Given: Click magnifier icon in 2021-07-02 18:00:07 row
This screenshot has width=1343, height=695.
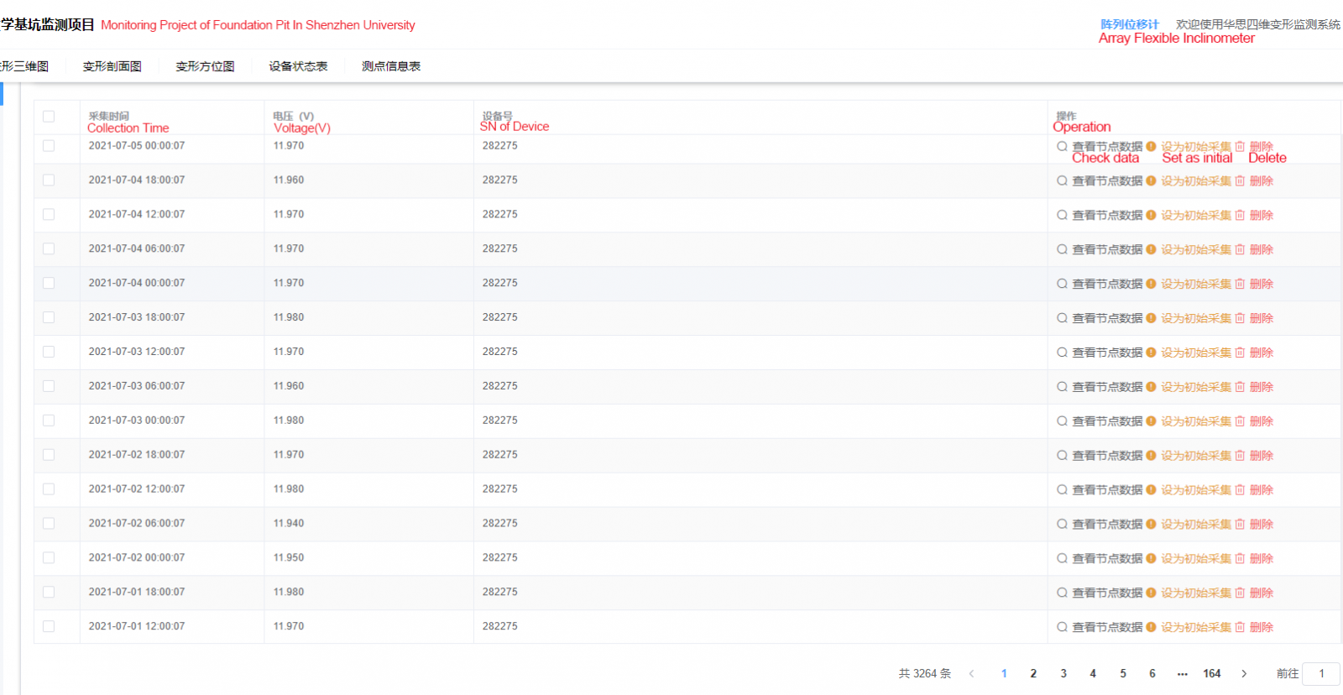Looking at the screenshot, I should tap(1062, 456).
